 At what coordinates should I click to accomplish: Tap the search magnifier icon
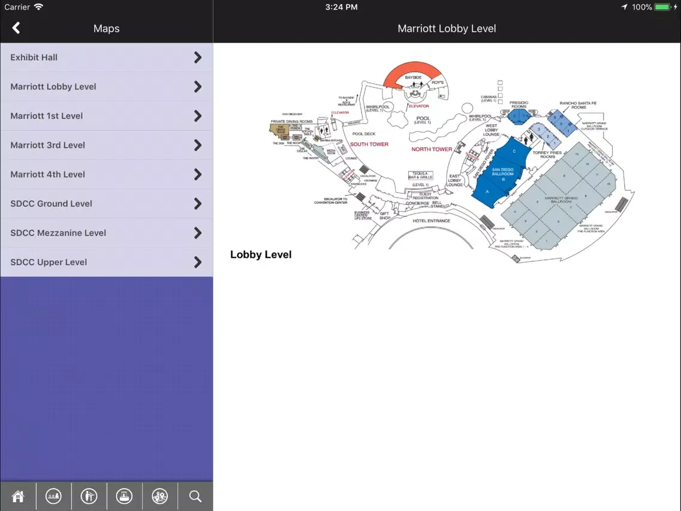[195, 496]
